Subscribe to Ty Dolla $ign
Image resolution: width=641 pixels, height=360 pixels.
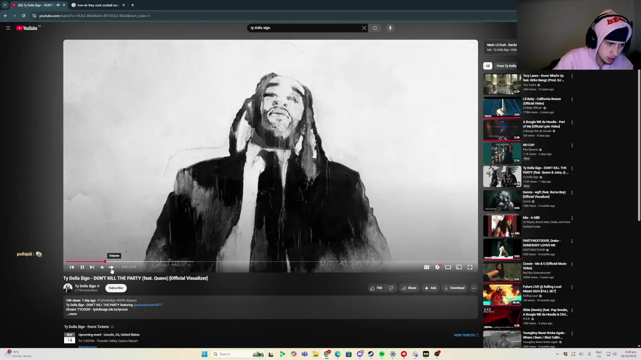pos(116,288)
